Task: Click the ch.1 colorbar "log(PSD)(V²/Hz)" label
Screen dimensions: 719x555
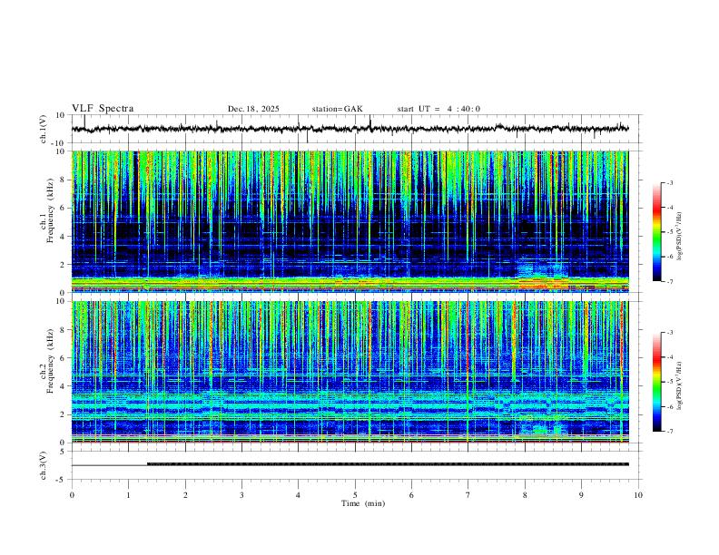Action: click(679, 237)
